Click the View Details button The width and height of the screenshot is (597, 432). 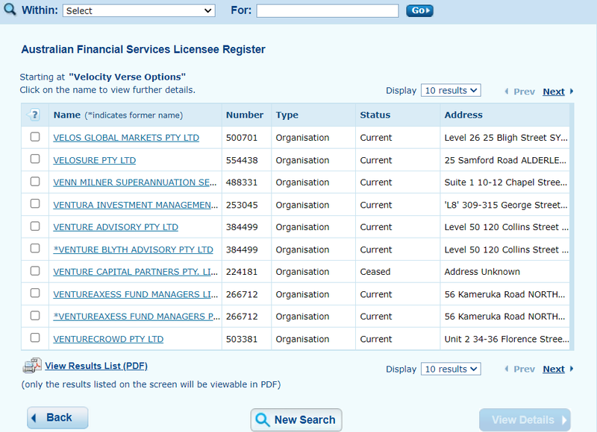click(525, 420)
